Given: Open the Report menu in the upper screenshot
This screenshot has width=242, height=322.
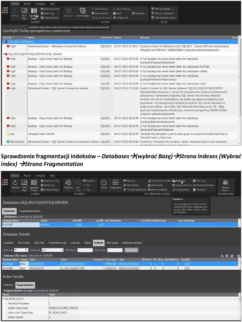Looking at the screenshot, I should pyautogui.click(x=27, y=4).
